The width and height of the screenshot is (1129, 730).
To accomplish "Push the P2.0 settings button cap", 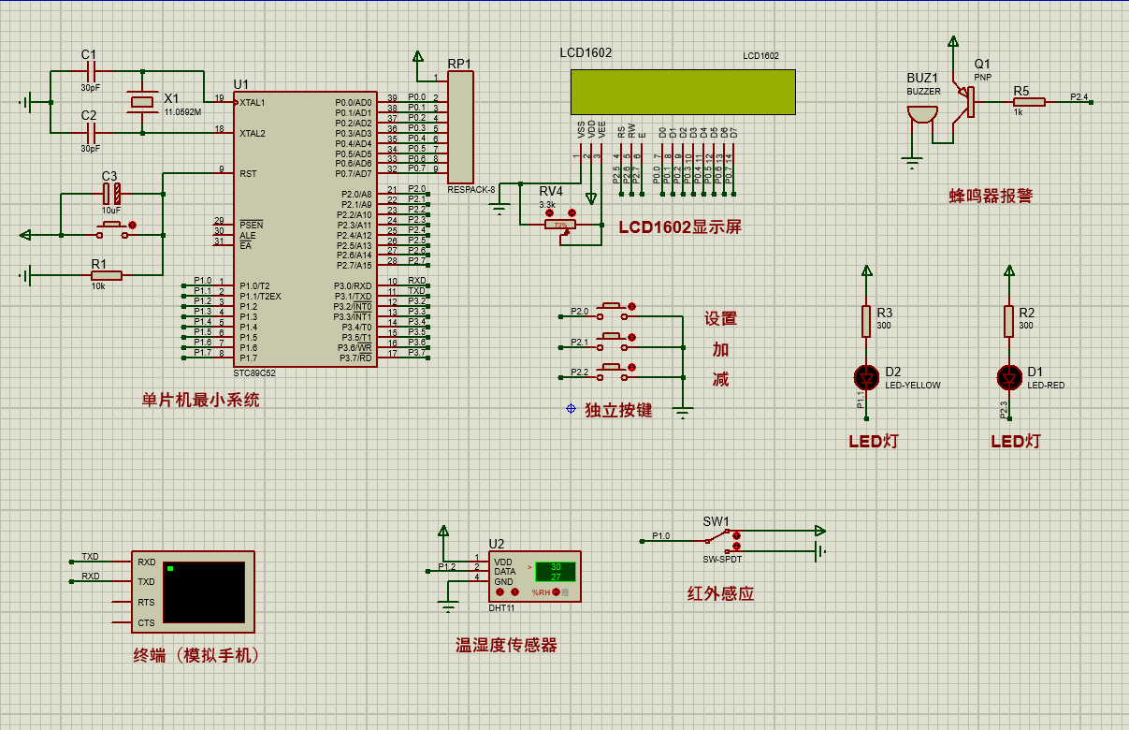I will 613,305.
